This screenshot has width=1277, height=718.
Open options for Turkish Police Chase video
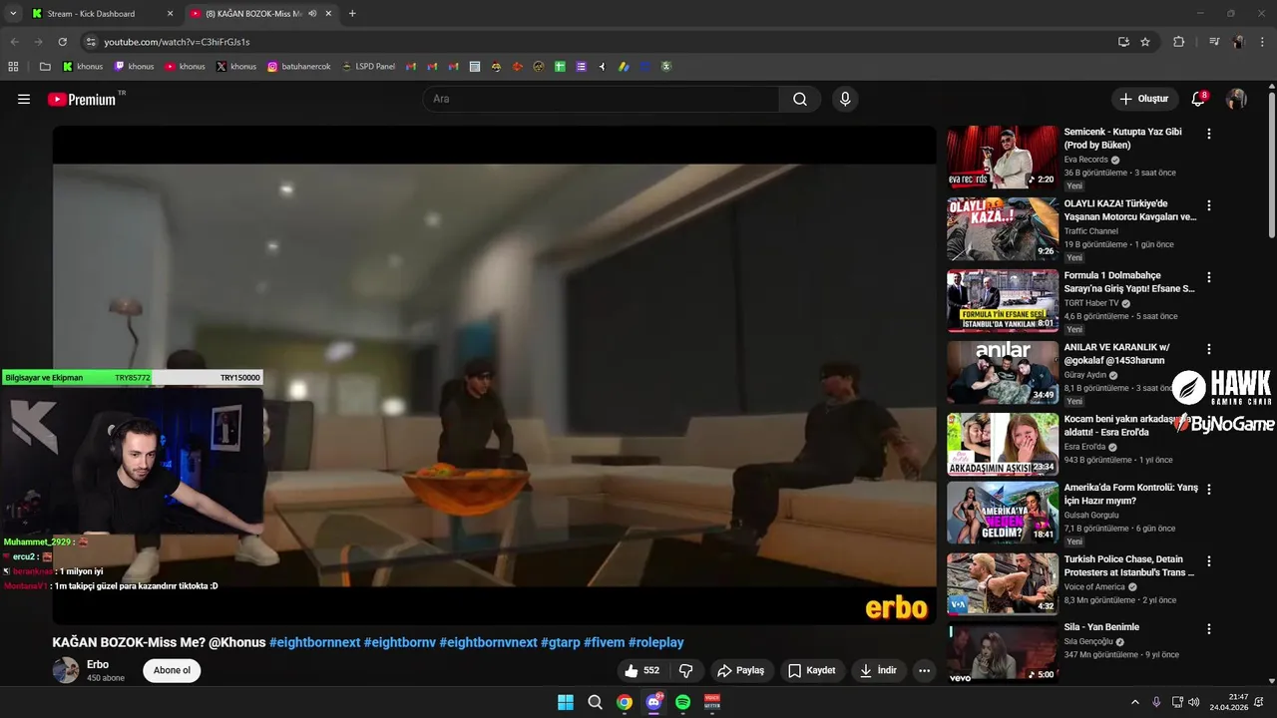[x=1209, y=561]
